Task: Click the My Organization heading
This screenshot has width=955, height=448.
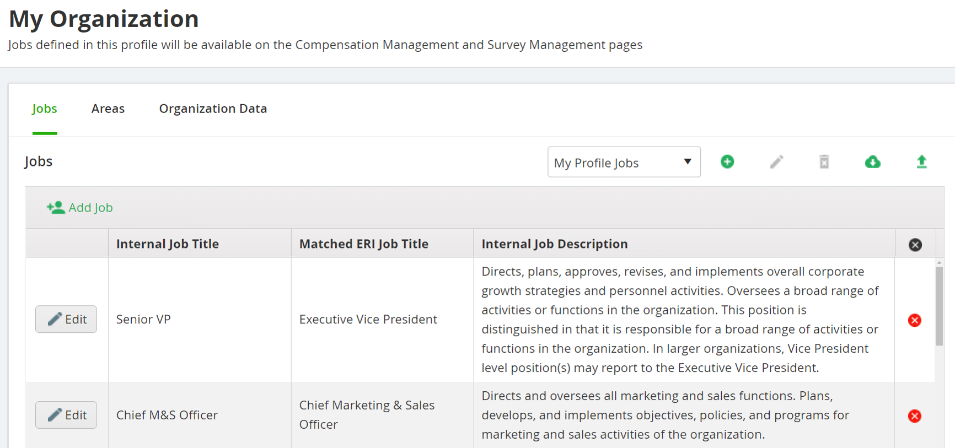Action: pos(104,19)
